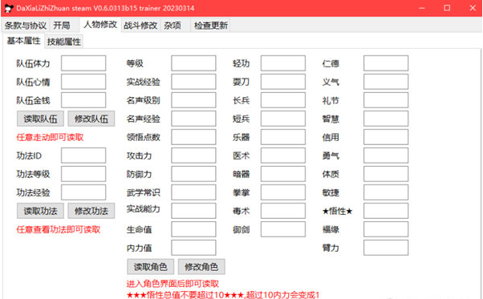Screen dimensions: 483x299
Task: Click the 读取队伍 button
Action: coord(40,119)
